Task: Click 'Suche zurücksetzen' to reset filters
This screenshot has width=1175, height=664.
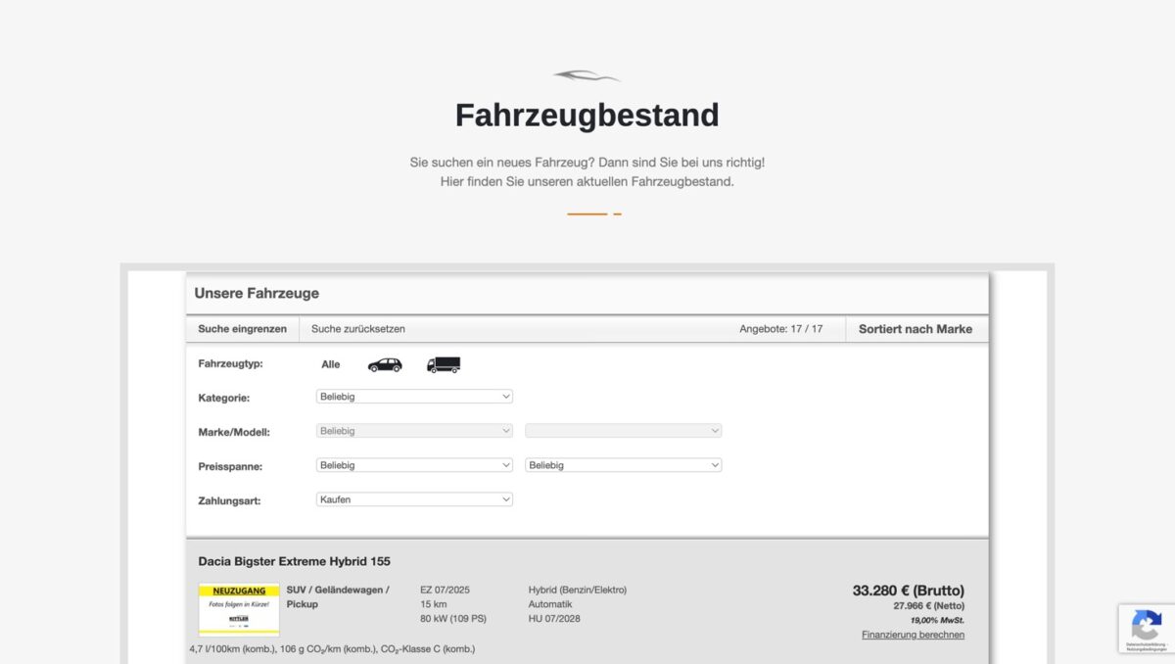Action: point(358,329)
